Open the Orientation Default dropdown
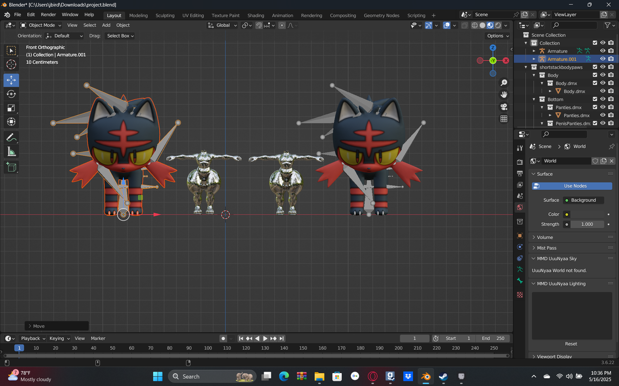The height and width of the screenshot is (386, 619). (64, 36)
